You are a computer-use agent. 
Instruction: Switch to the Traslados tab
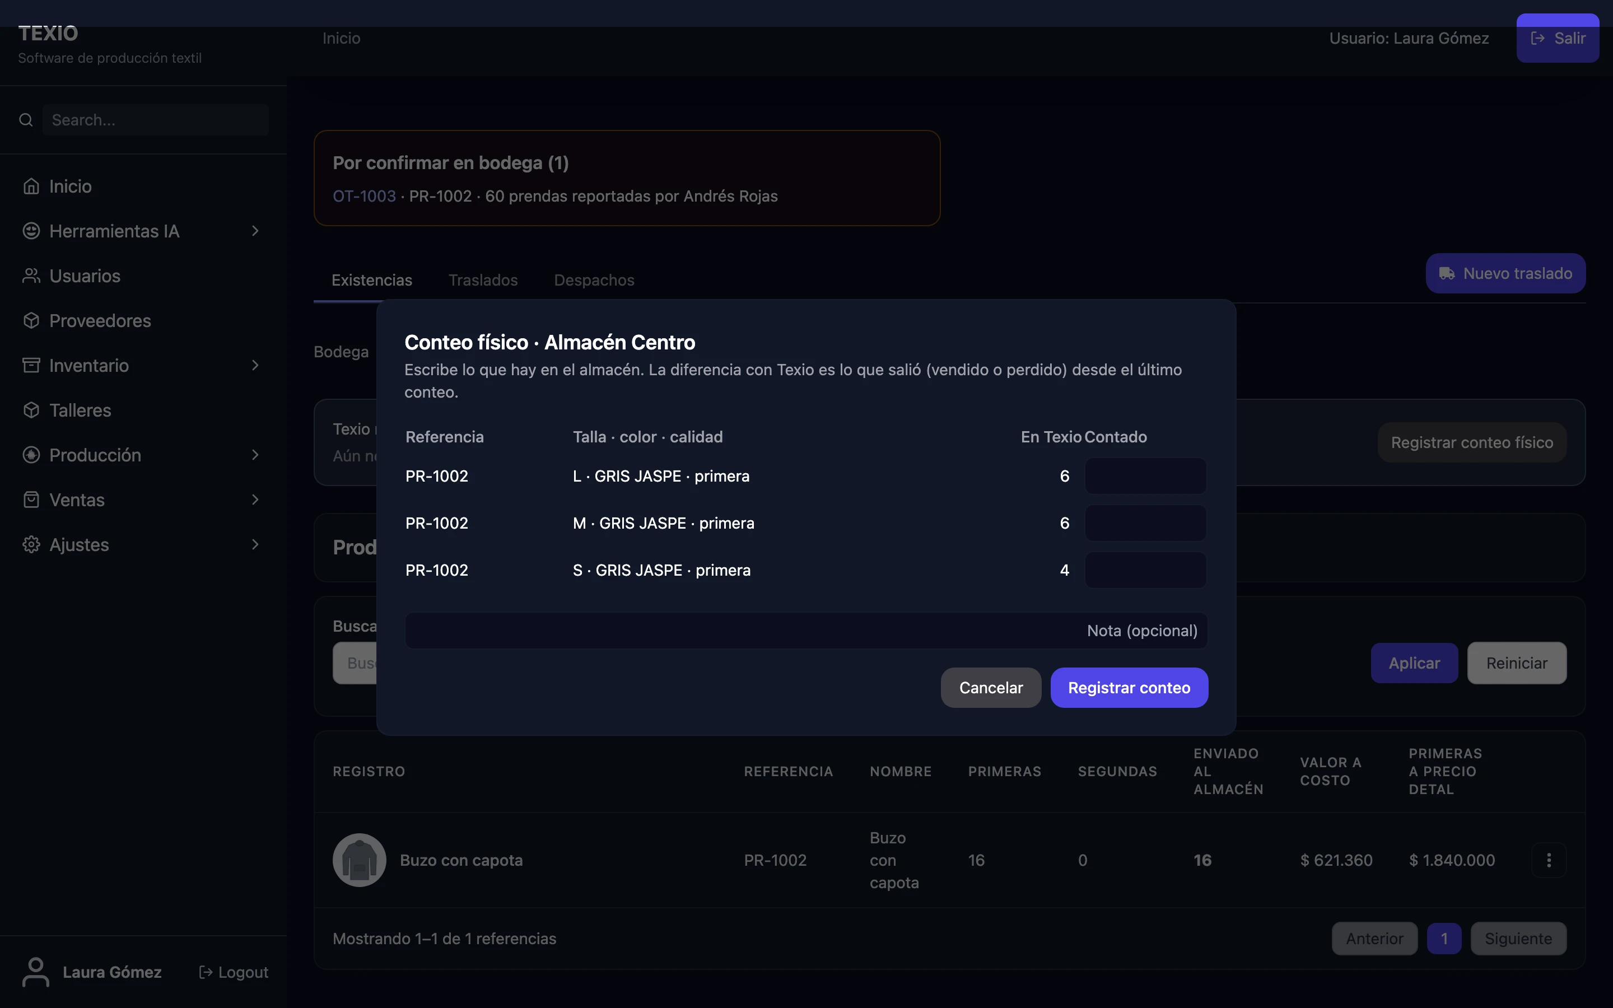click(x=483, y=280)
